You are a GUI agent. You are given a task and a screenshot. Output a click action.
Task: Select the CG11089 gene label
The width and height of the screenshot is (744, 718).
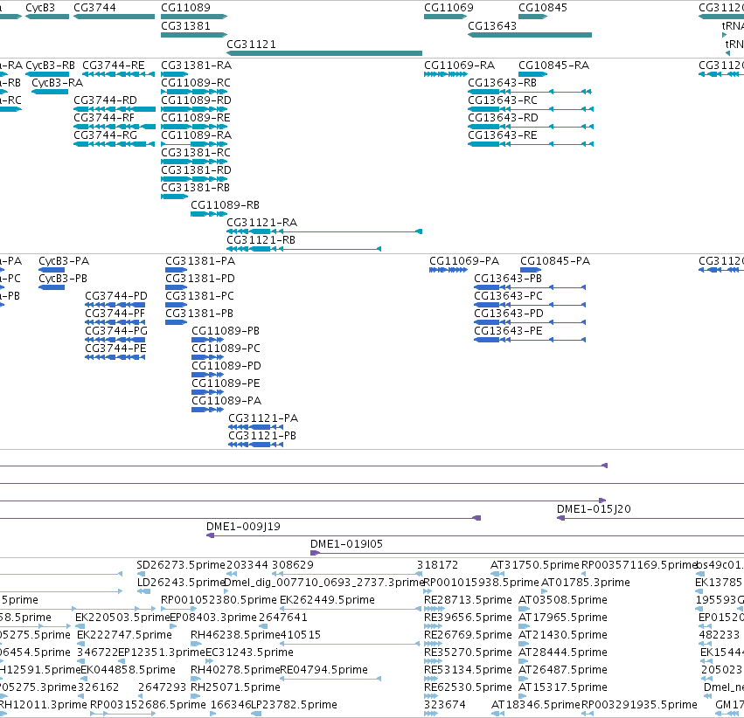[185, 8]
